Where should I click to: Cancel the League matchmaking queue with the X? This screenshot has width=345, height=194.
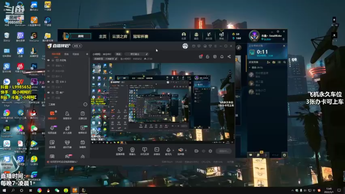click(x=284, y=46)
